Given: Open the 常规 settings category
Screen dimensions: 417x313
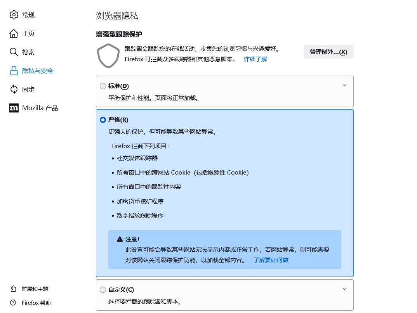Looking at the screenshot, I should (28, 15).
